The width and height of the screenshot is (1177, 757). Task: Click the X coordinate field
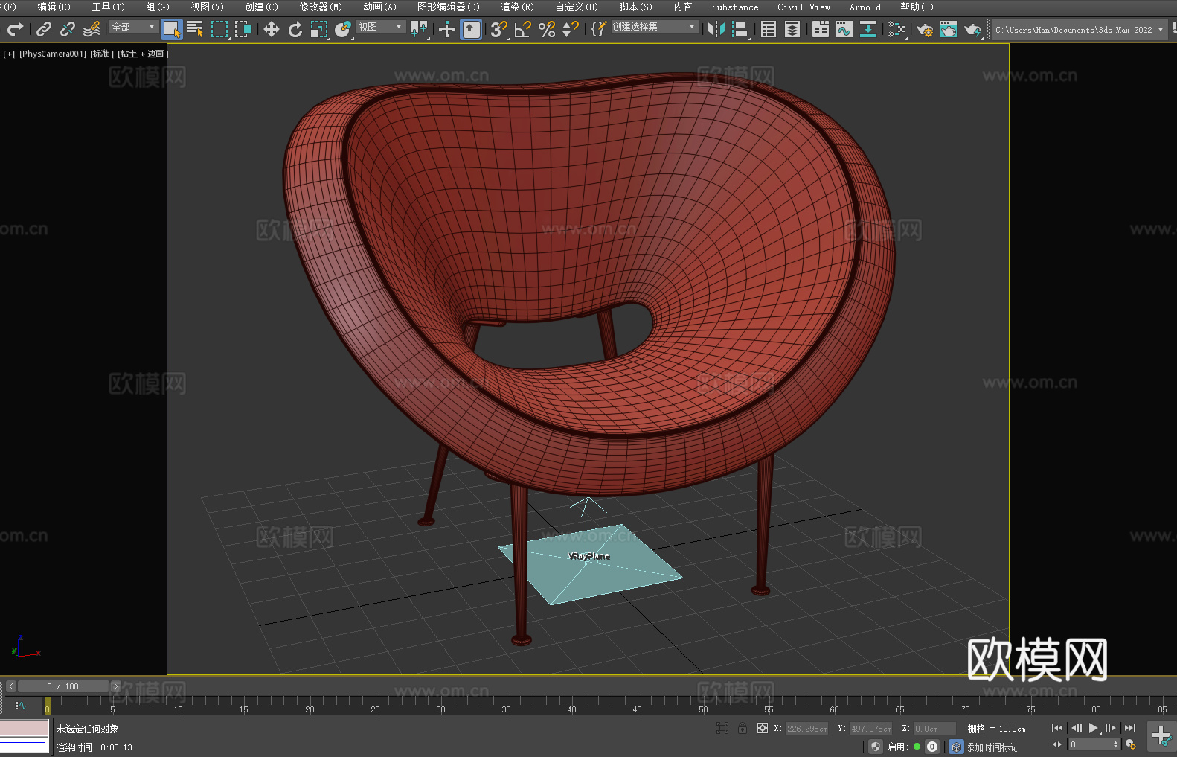[x=807, y=729]
